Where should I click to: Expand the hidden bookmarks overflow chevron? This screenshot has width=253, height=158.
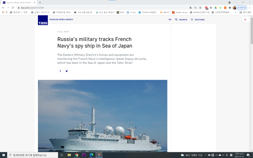[236, 12]
